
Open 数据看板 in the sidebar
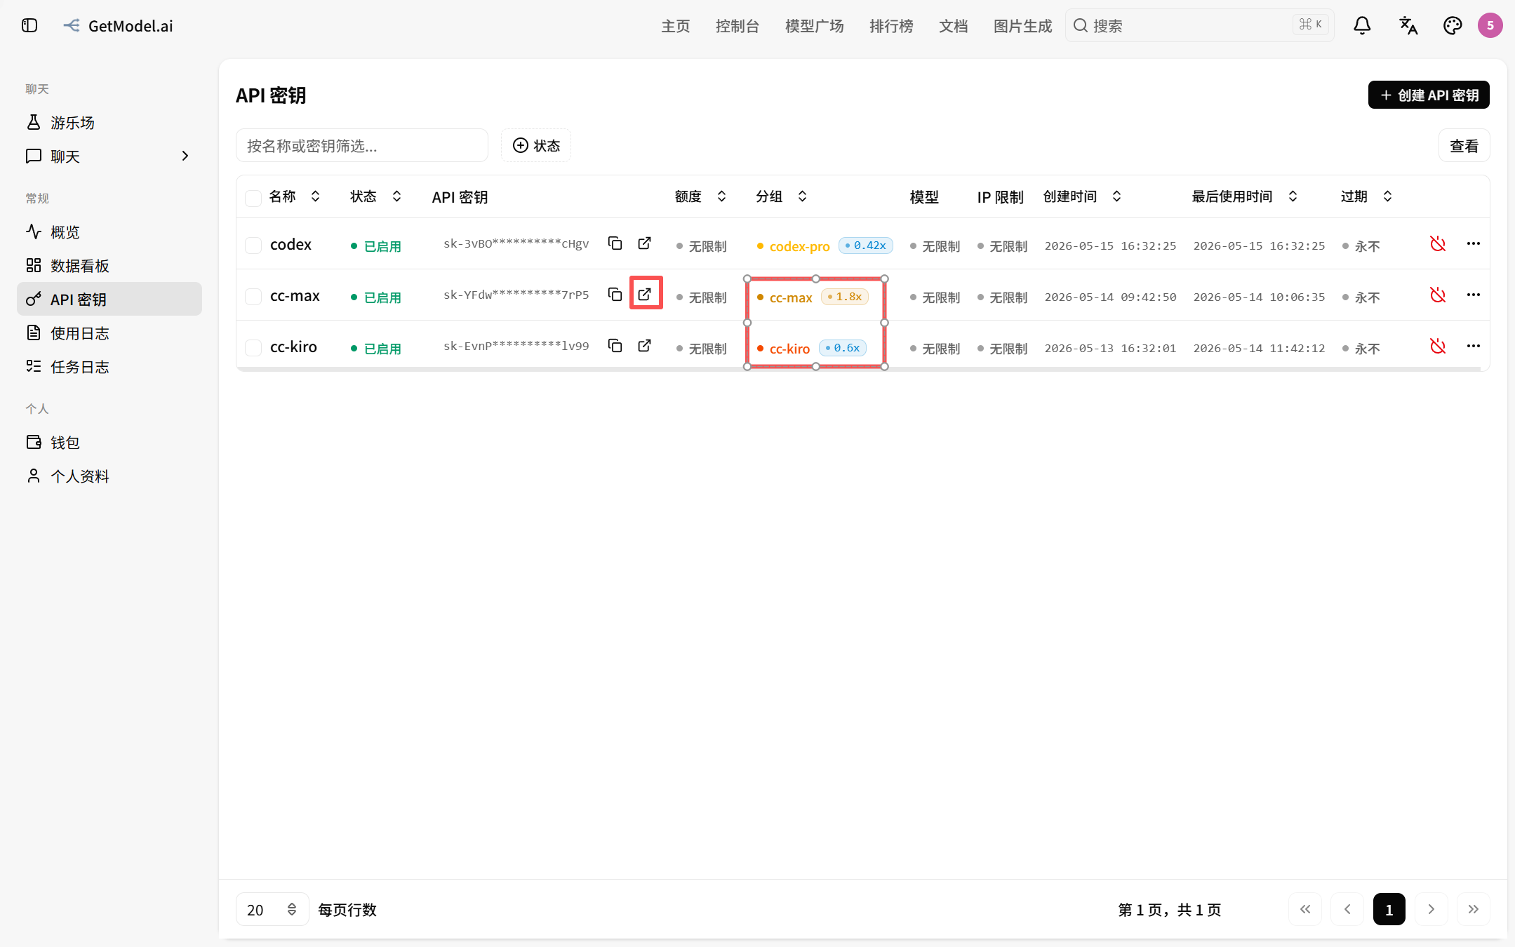(109, 266)
